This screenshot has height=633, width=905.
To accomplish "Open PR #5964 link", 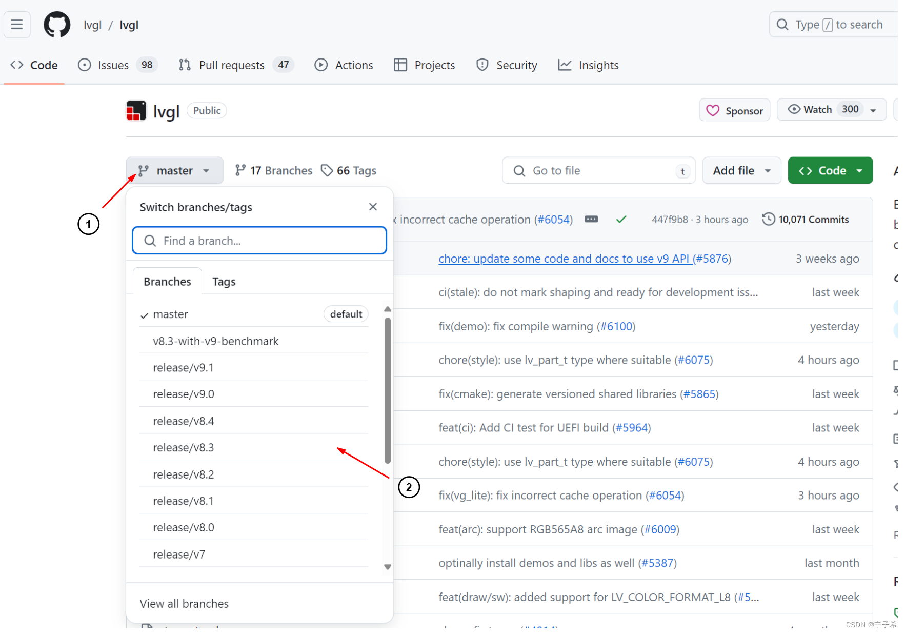I will click(632, 428).
